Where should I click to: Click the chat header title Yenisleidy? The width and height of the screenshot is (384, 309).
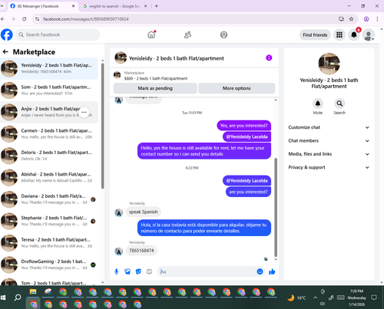(177, 58)
